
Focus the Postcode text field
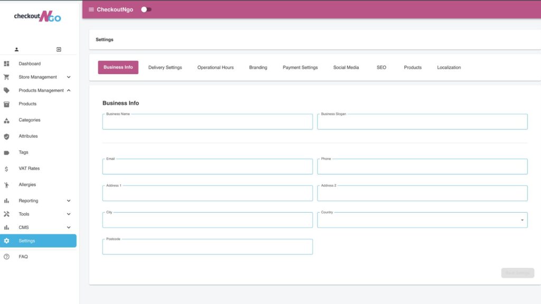[207, 248]
